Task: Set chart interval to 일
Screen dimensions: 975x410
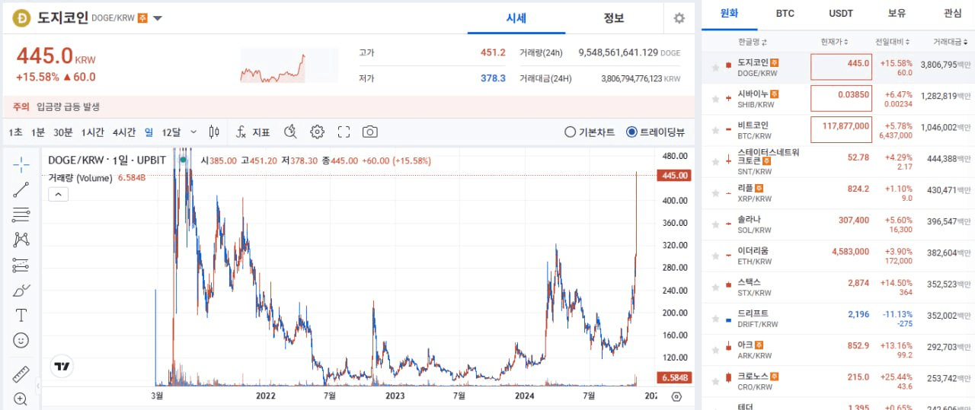Action: click(x=149, y=132)
